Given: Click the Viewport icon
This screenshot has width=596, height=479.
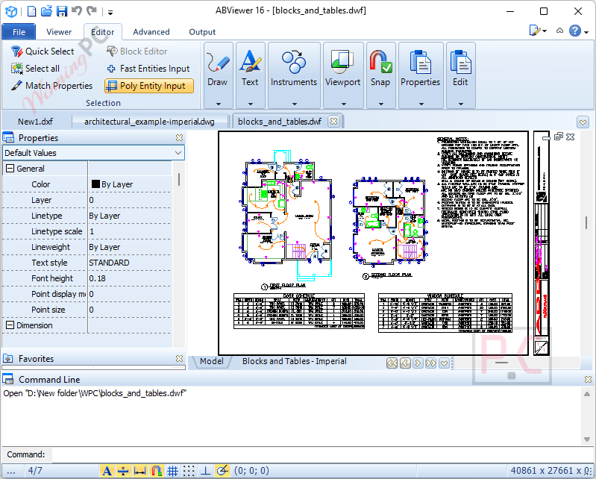Looking at the screenshot, I should tap(343, 62).
